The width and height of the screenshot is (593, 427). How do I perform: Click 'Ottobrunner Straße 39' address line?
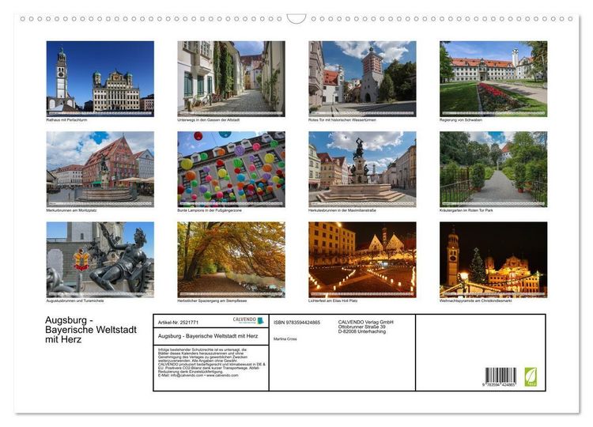pyautogui.click(x=362, y=327)
